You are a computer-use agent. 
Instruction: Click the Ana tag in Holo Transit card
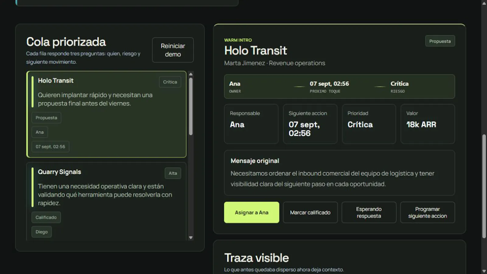point(40,132)
